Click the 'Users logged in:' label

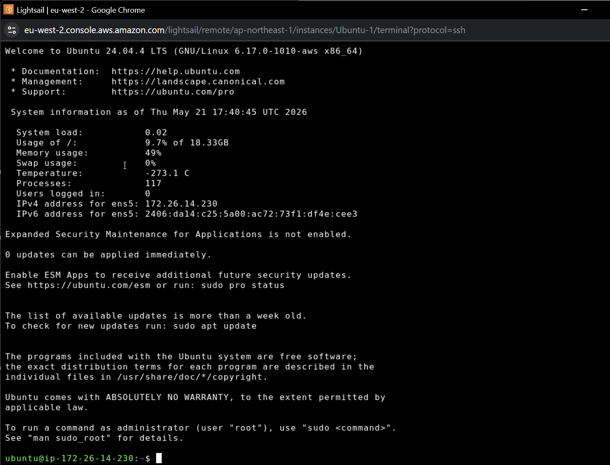coord(61,193)
